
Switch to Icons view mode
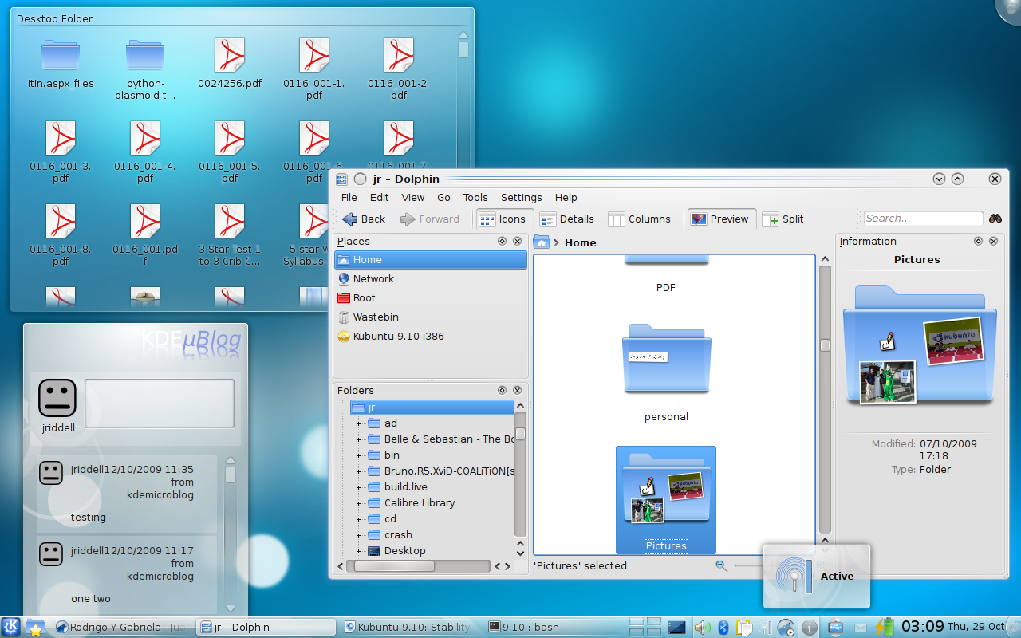[504, 219]
